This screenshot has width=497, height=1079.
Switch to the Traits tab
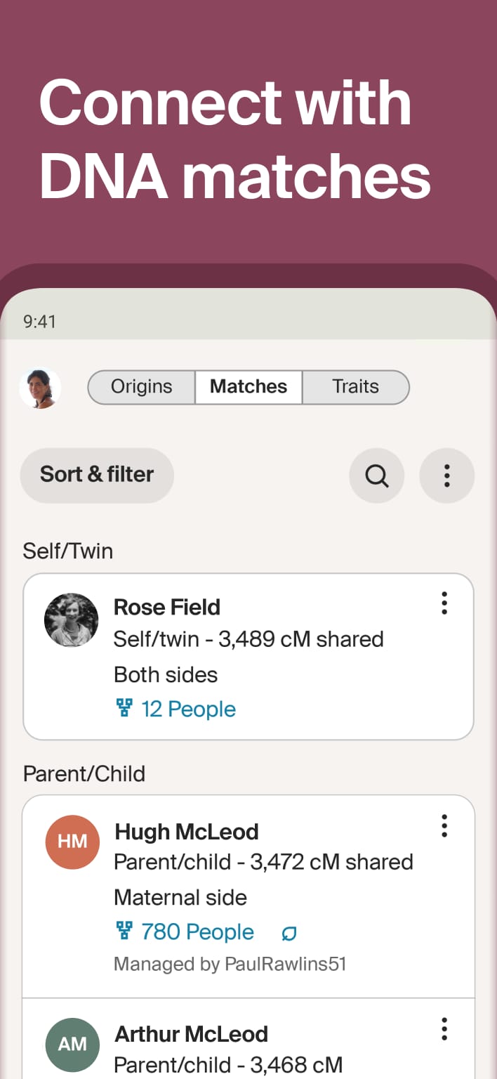pyautogui.click(x=355, y=386)
